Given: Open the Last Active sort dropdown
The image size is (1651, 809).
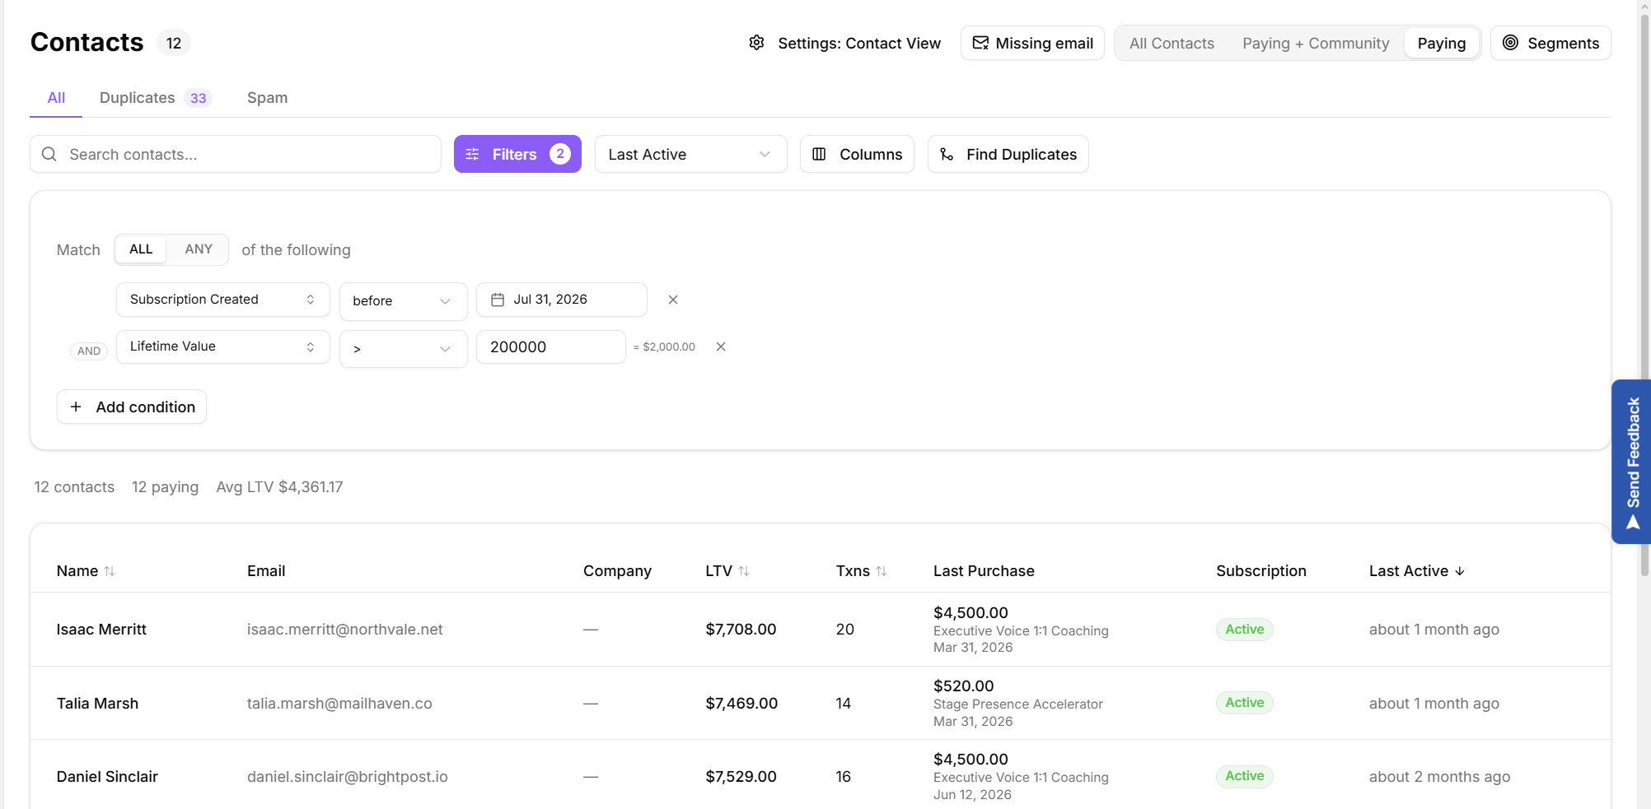Looking at the screenshot, I should [690, 154].
